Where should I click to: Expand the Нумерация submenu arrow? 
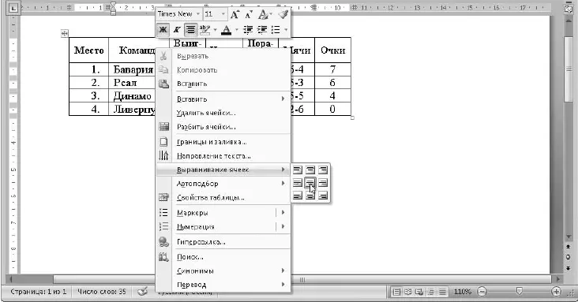[x=283, y=226]
